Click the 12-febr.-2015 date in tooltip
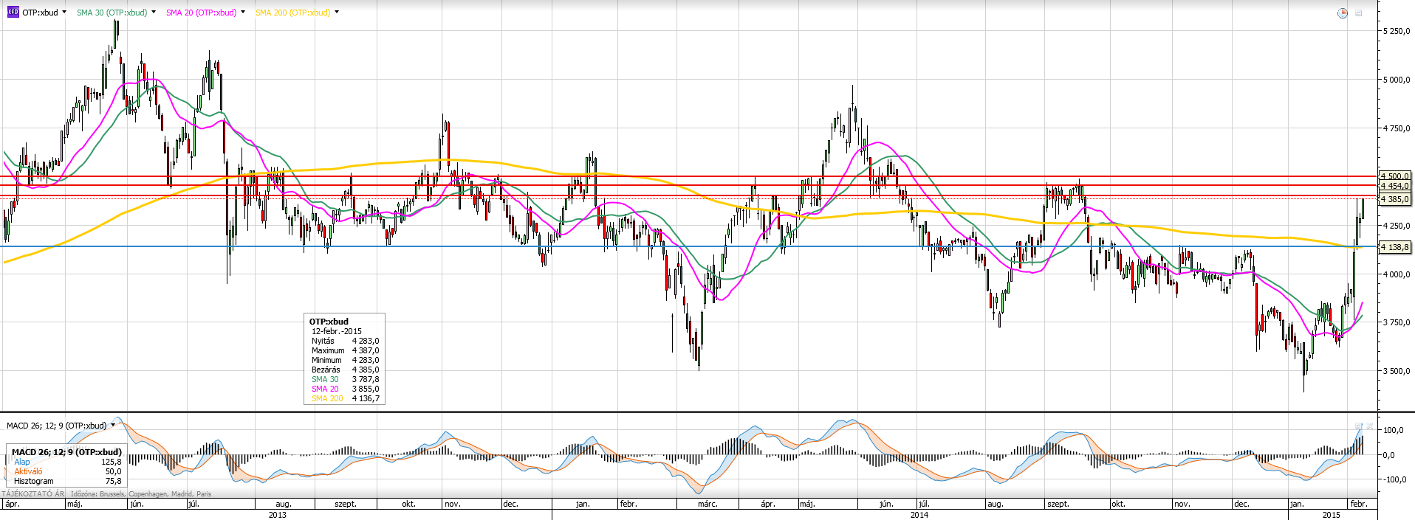 pyautogui.click(x=337, y=331)
